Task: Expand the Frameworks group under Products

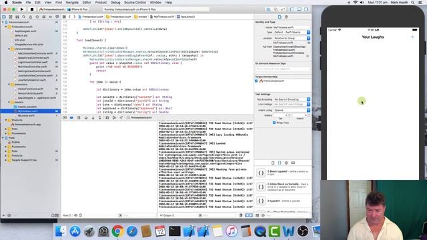Action: point(6,133)
